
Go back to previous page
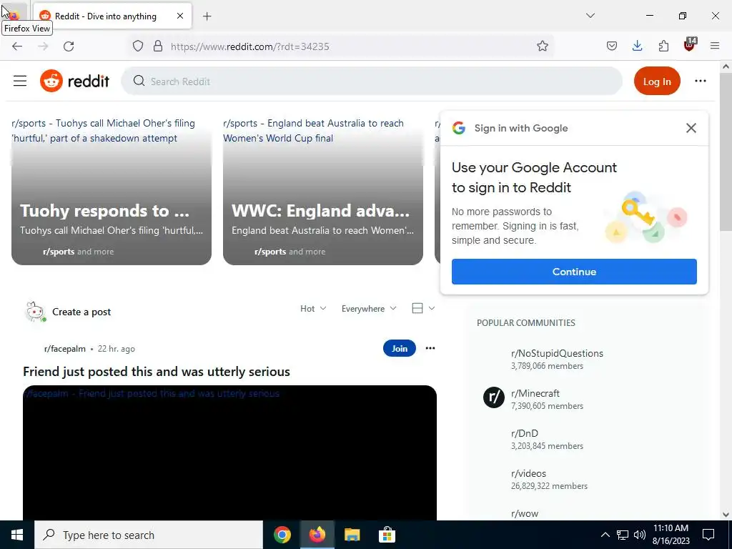pyautogui.click(x=17, y=46)
